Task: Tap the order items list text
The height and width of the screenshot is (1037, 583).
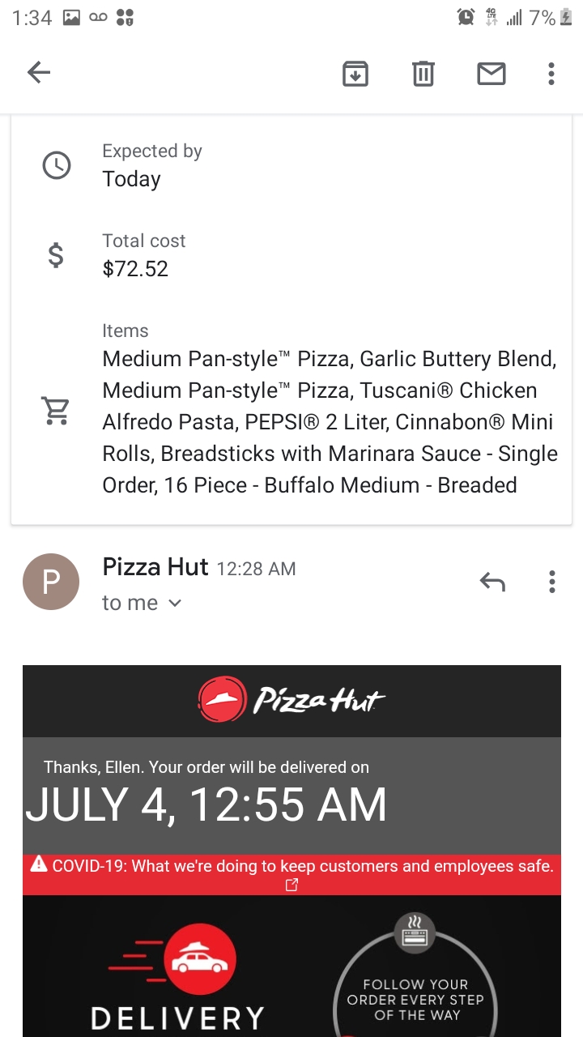Action: (x=329, y=422)
